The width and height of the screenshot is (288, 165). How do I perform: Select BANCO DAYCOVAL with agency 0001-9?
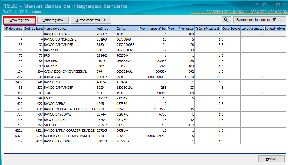(x=145, y=141)
